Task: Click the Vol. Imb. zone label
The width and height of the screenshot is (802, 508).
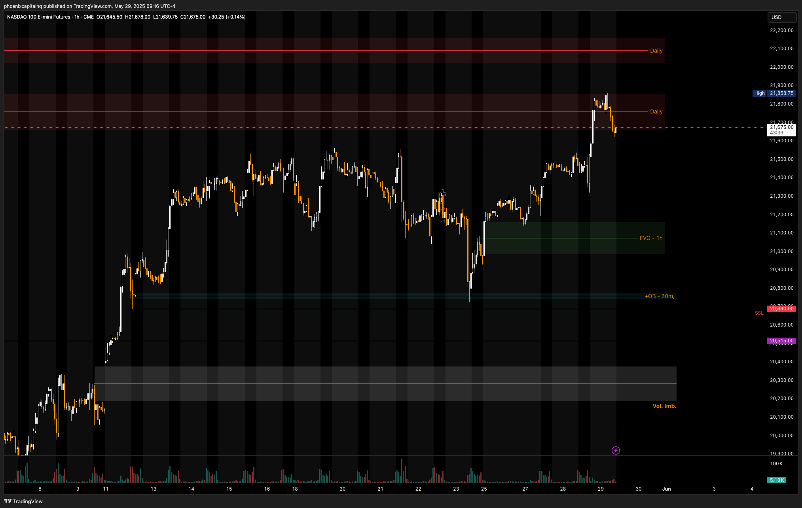Action: [664, 406]
